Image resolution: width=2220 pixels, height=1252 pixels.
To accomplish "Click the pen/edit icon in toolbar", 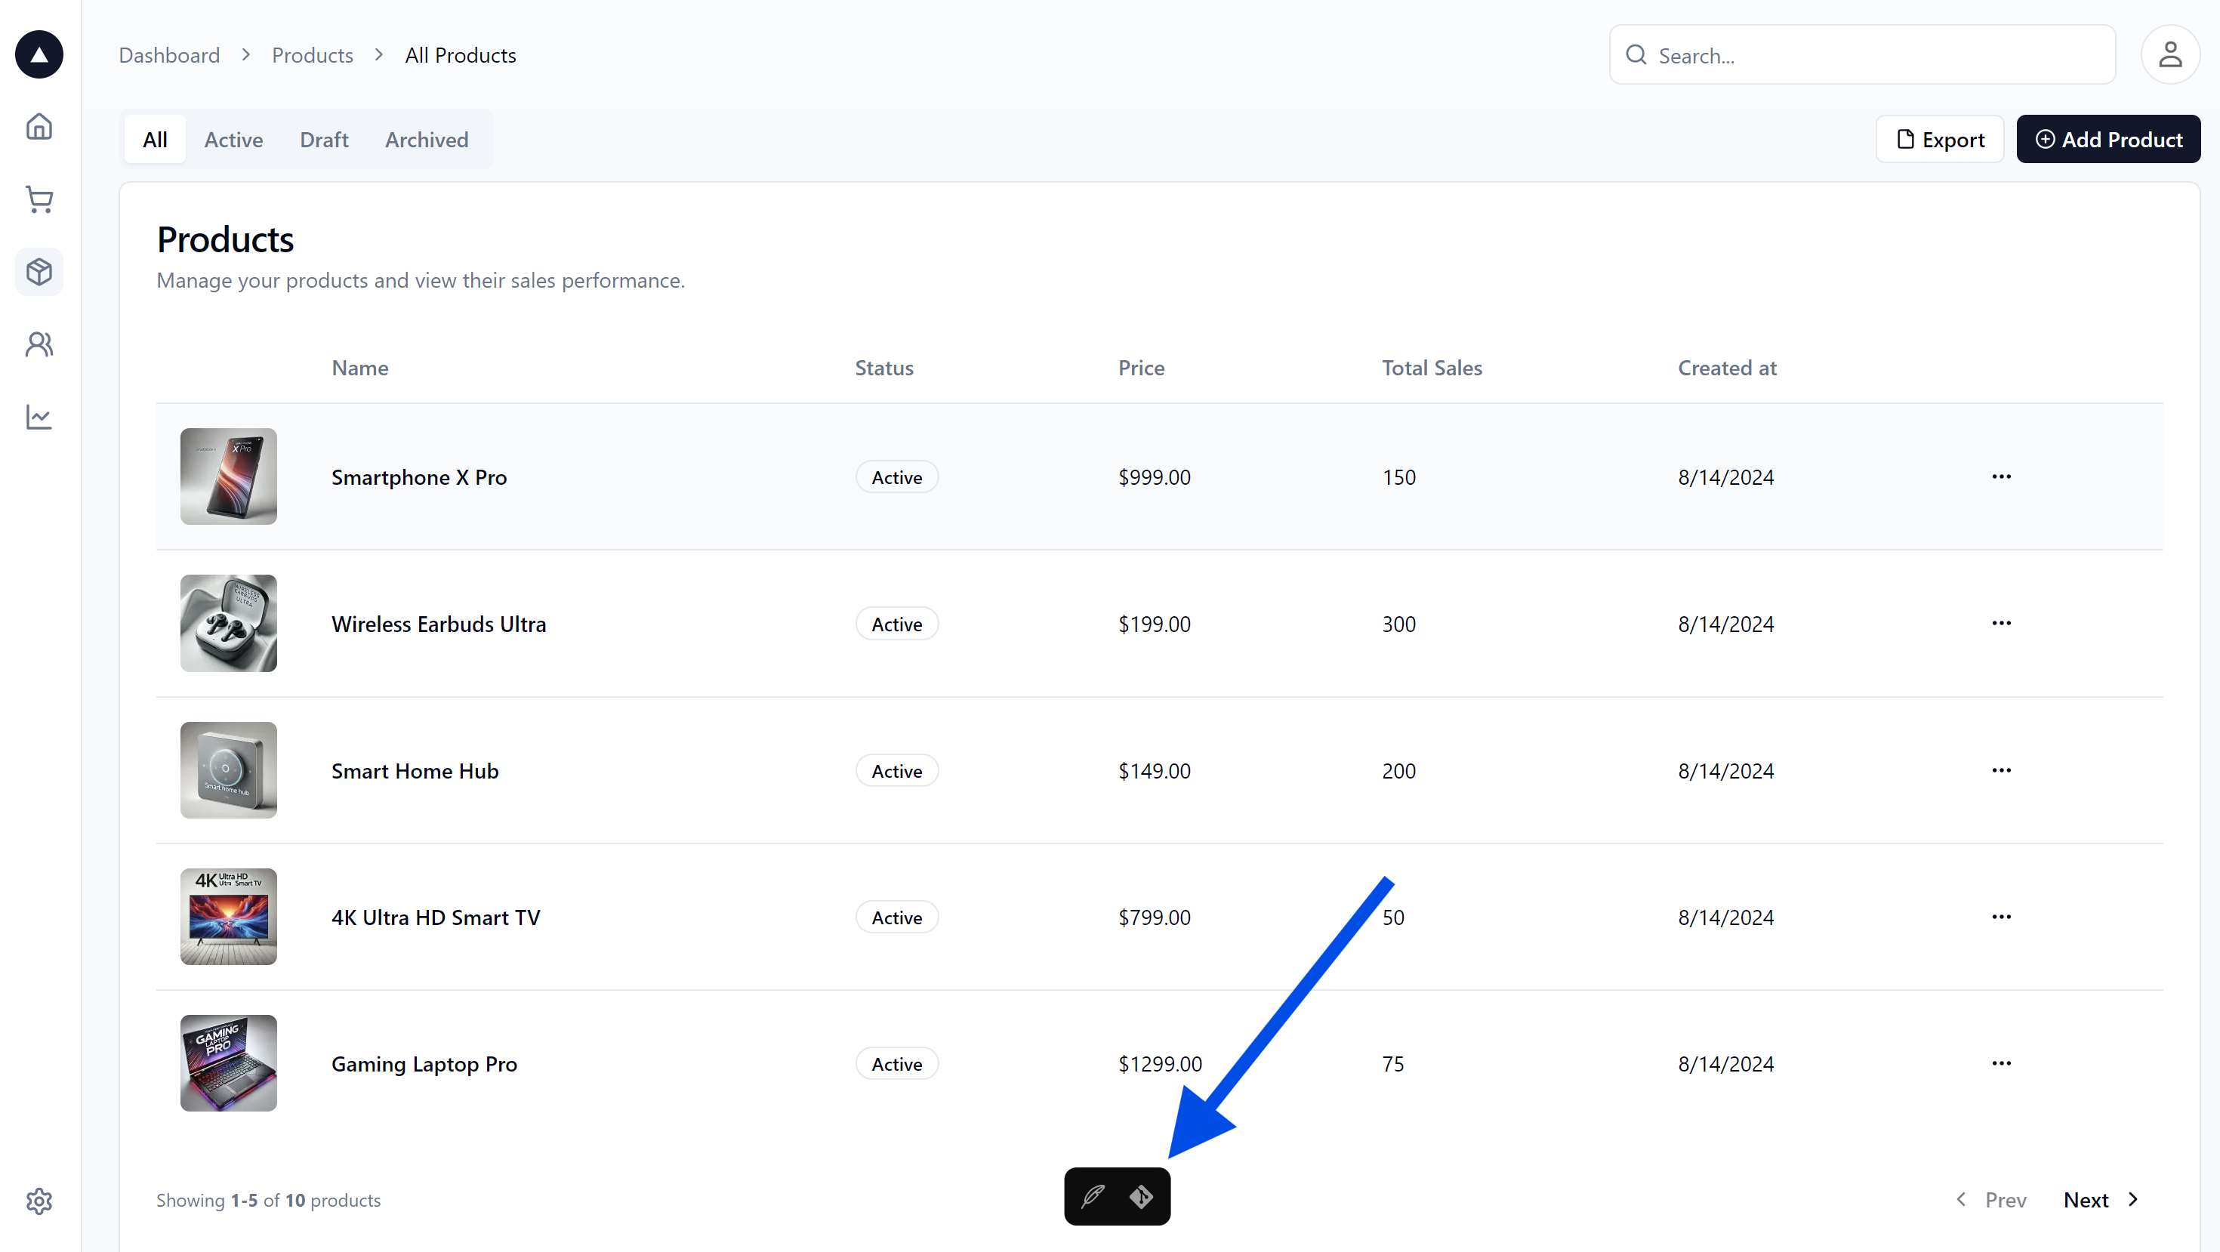I will coord(1093,1195).
